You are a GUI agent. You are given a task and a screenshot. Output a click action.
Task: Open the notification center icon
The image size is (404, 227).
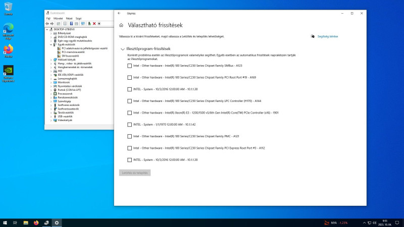[x=397, y=223]
